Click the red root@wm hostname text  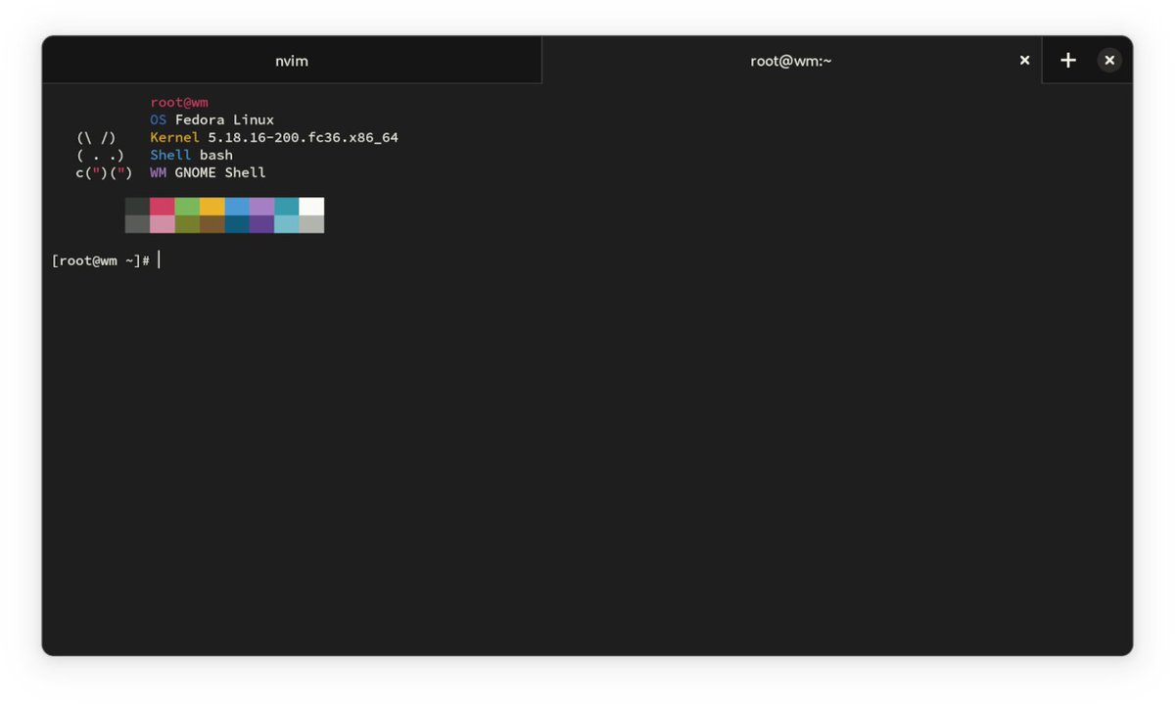(x=179, y=102)
